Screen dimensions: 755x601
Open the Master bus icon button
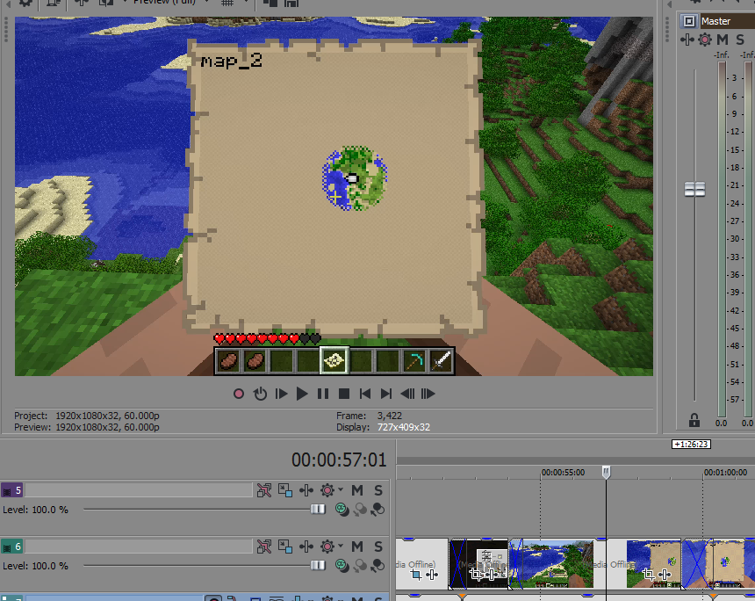(689, 21)
